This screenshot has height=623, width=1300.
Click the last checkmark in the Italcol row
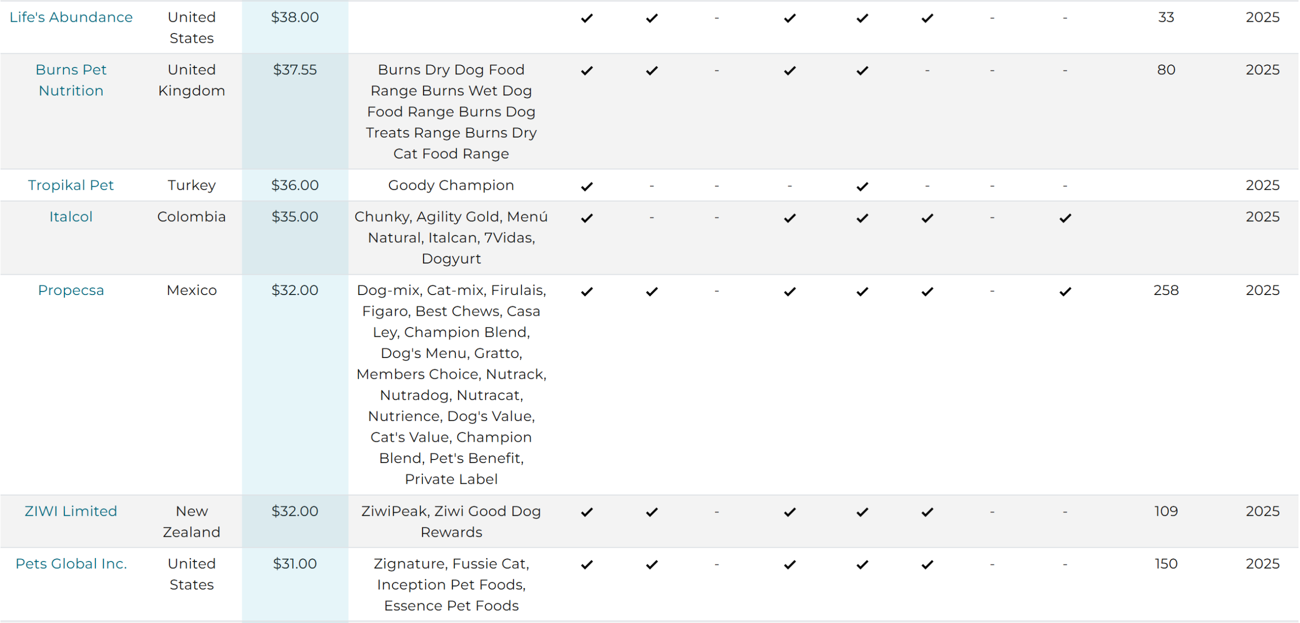click(1065, 218)
